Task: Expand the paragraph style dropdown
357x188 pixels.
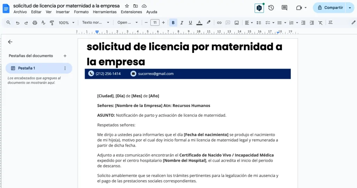Action: point(96,23)
